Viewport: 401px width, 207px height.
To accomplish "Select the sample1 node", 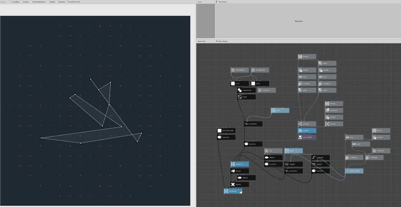I will point(307,124).
